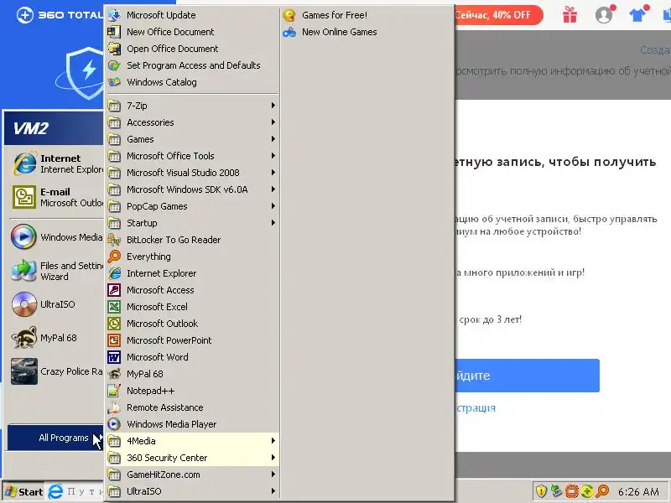
Task: Click the user account avatar icon
Action: coord(604,15)
